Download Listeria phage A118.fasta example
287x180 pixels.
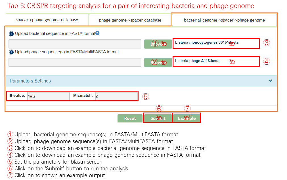point(197,61)
